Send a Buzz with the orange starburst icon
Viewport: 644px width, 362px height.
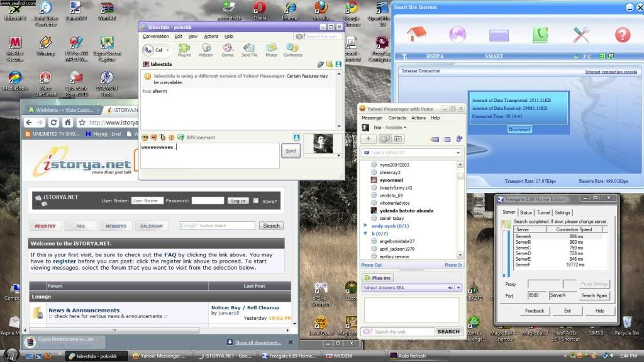(171, 138)
